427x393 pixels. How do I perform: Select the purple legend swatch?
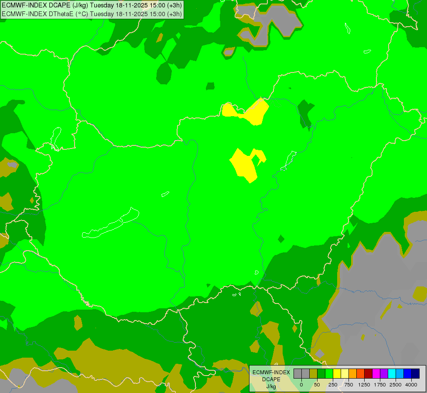[x=384, y=374]
